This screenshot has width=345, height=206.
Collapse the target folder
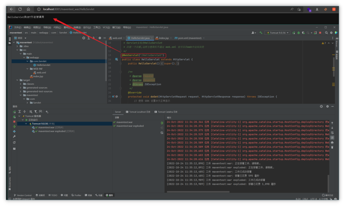coord(18,80)
